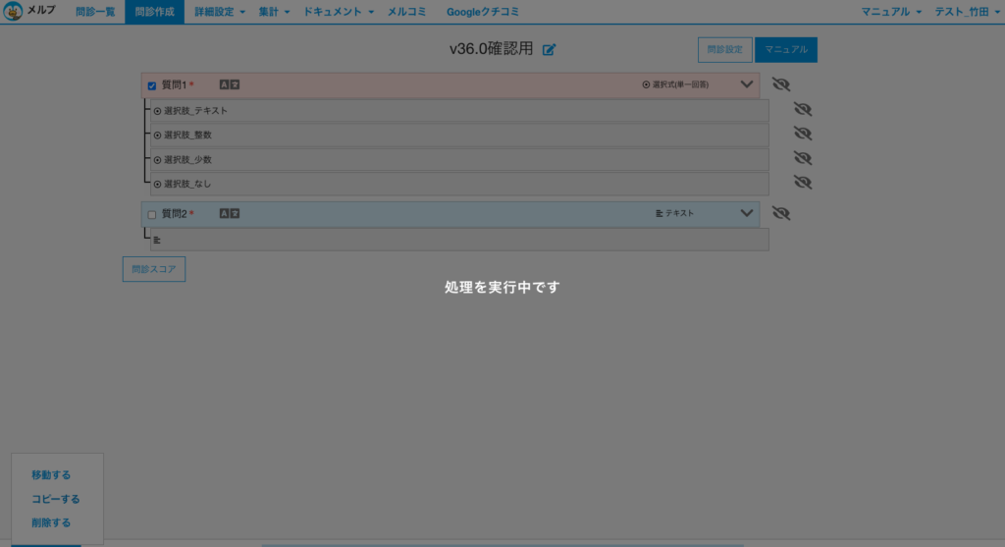Screen dimensions: 1005x547
Task: Click the 問診スコア button
Action: [154, 269]
